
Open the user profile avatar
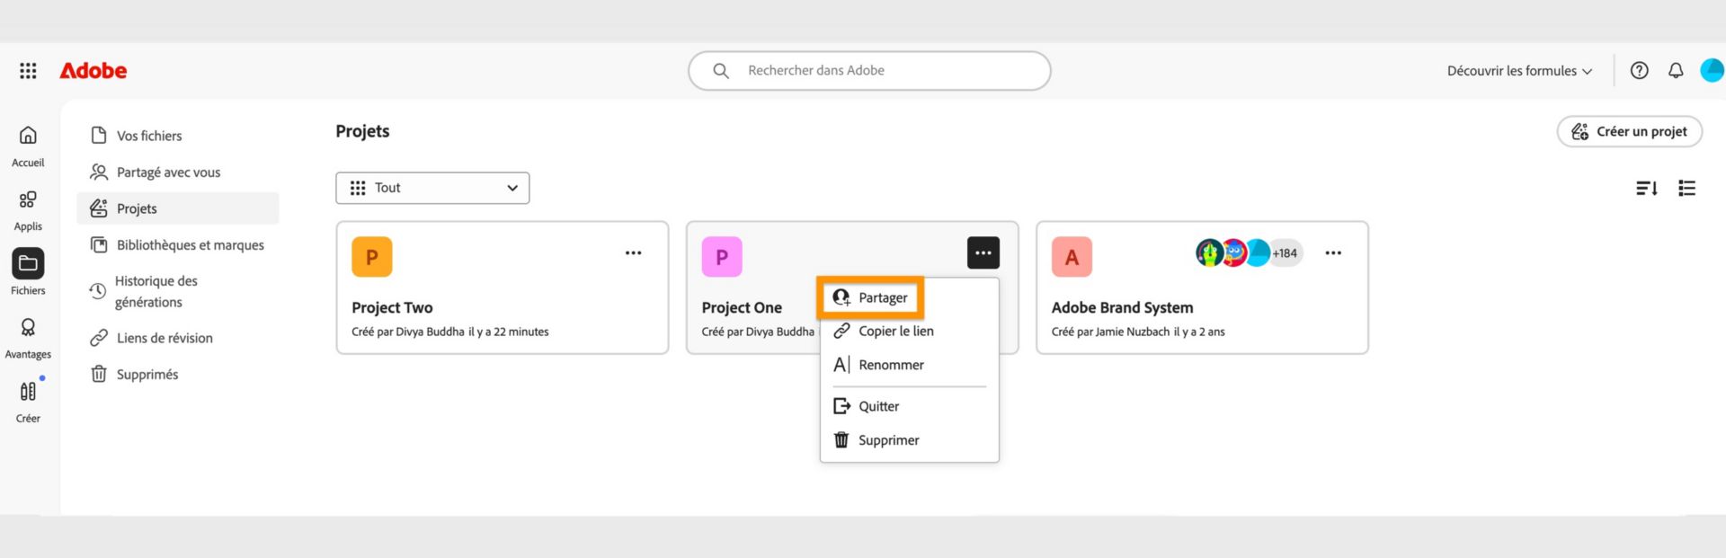(1713, 70)
